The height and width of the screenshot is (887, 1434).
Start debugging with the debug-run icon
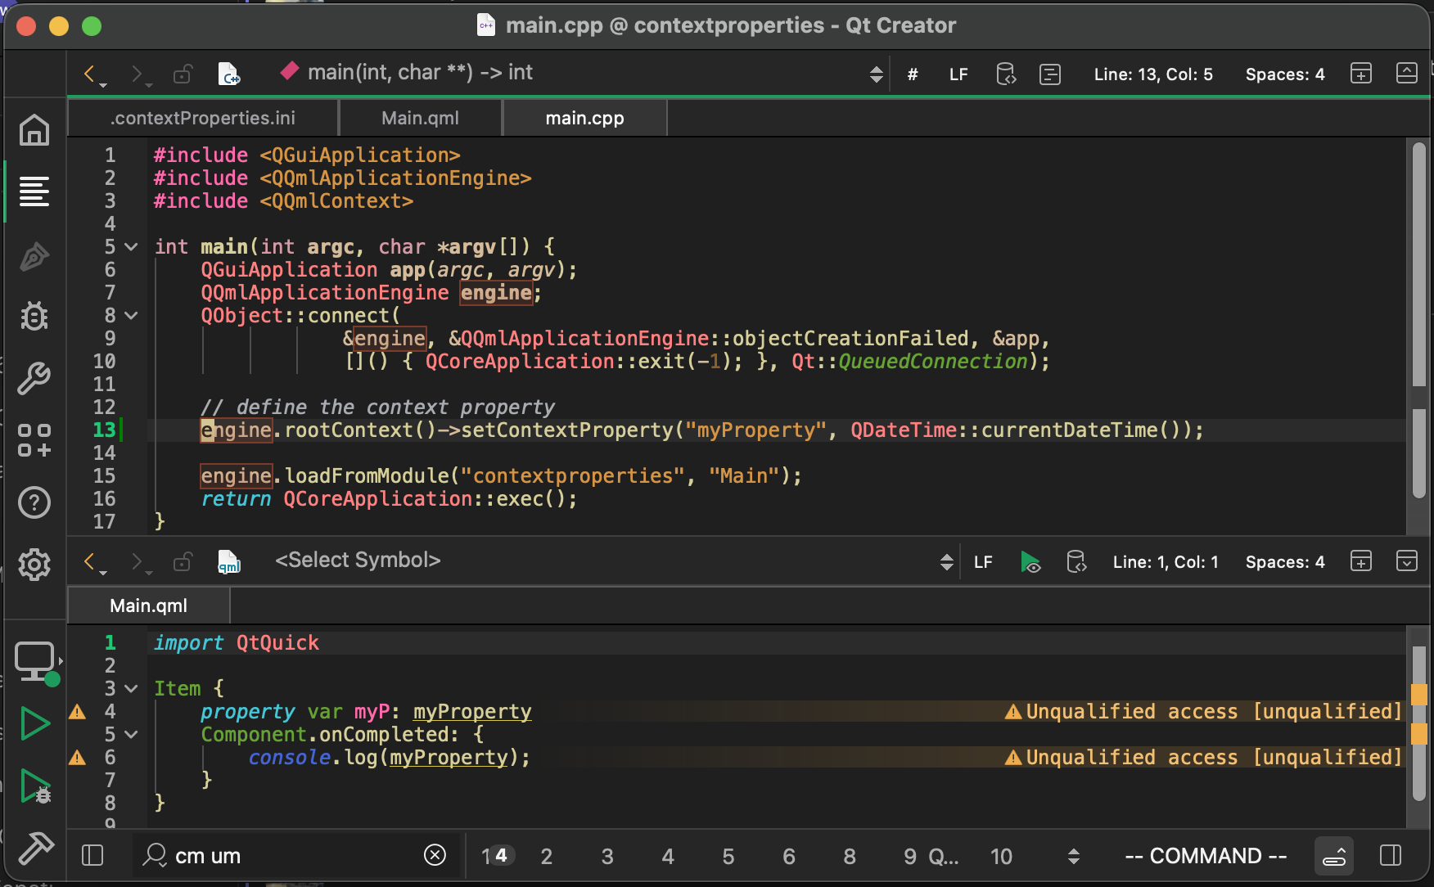click(34, 787)
